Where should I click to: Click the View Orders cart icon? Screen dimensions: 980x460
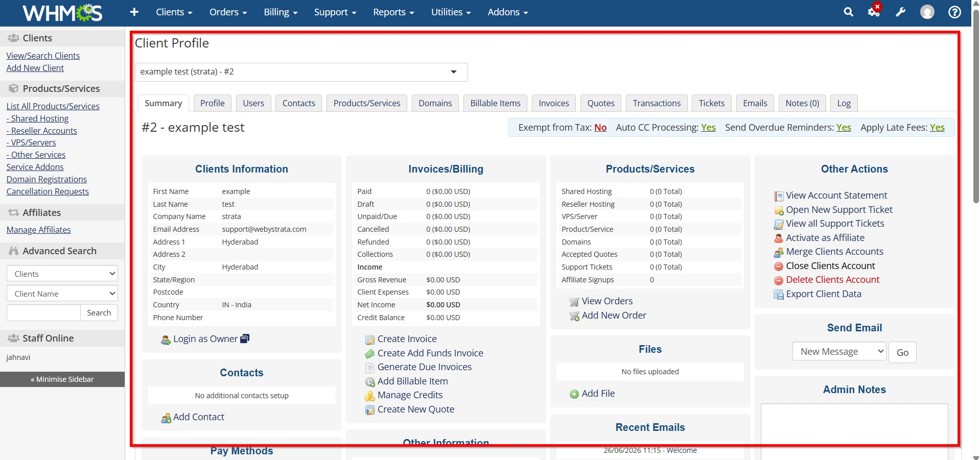(574, 302)
